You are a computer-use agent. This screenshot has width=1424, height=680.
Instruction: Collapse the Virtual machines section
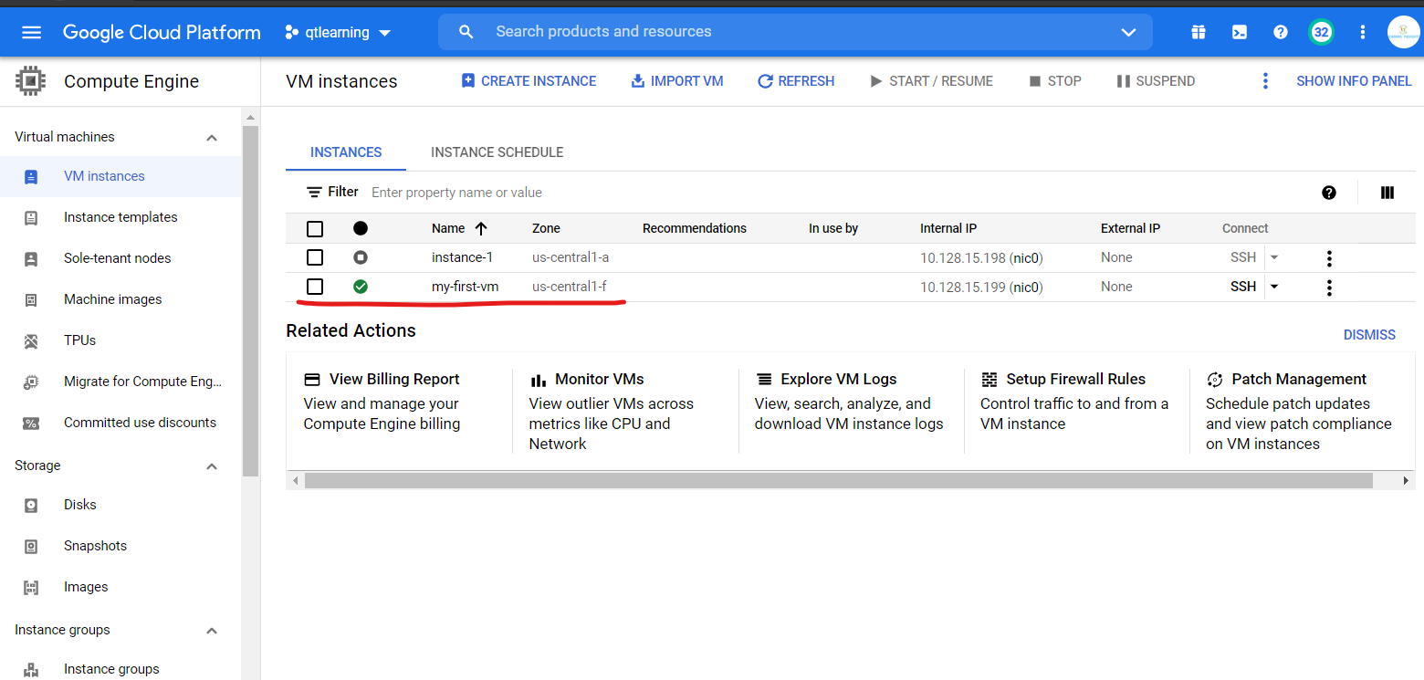212,138
